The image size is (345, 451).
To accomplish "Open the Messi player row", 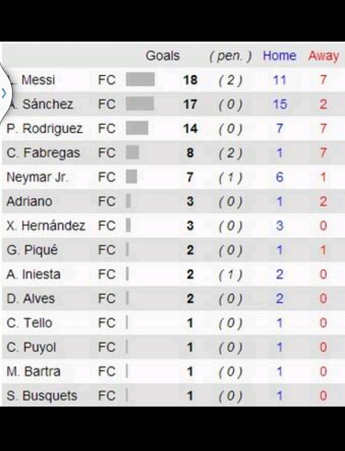I will [38, 80].
